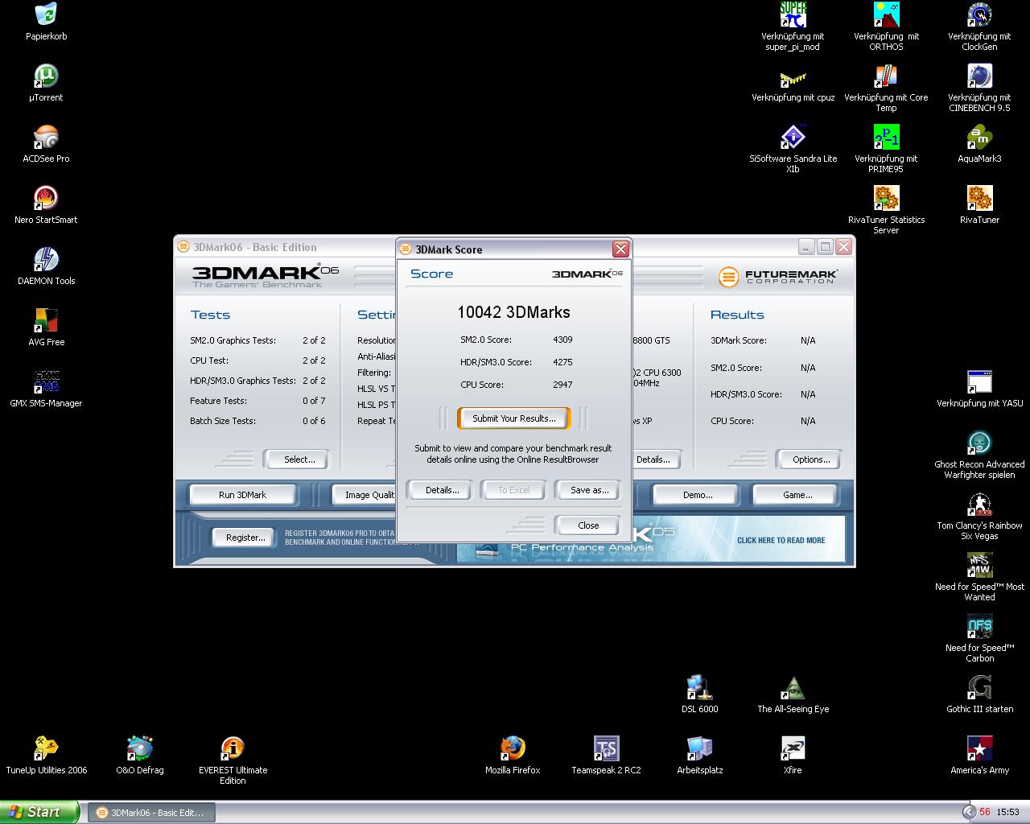The height and width of the screenshot is (824, 1030).
Task: Launch the Xfire shortcut
Action: 793,749
